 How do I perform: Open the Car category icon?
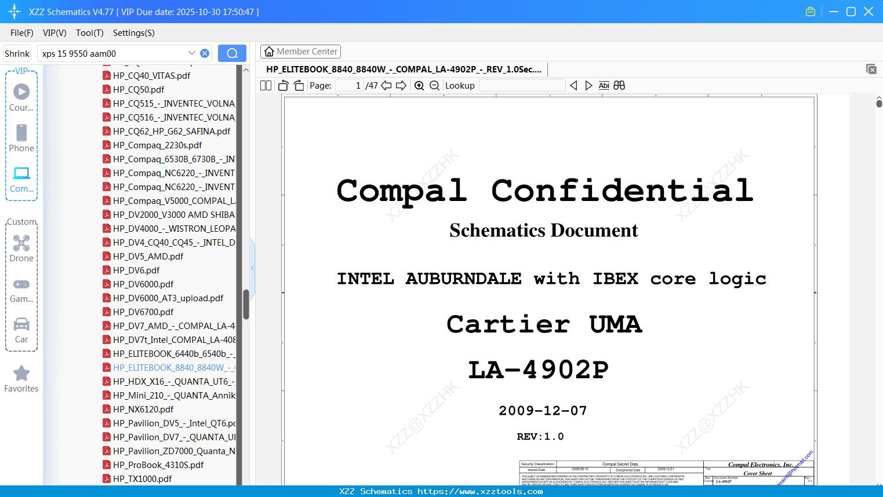(x=21, y=324)
